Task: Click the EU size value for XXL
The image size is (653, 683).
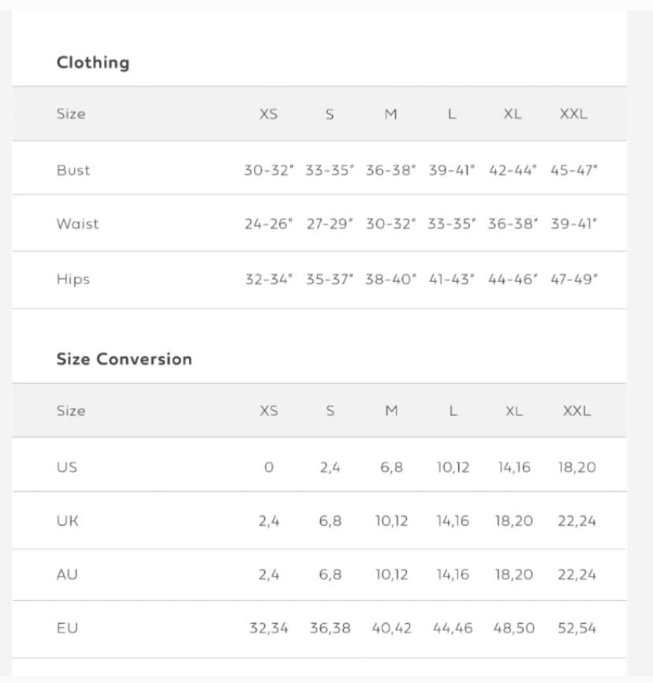Action: 577,628
